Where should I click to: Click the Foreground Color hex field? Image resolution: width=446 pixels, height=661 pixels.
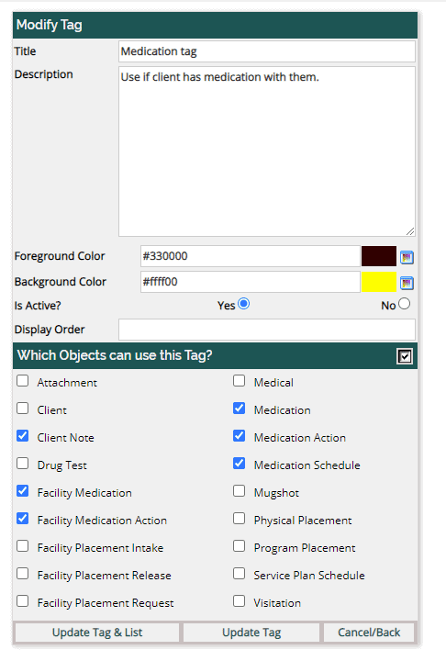(x=251, y=256)
